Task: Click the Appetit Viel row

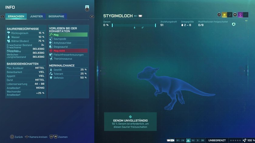Action: (25, 76)
